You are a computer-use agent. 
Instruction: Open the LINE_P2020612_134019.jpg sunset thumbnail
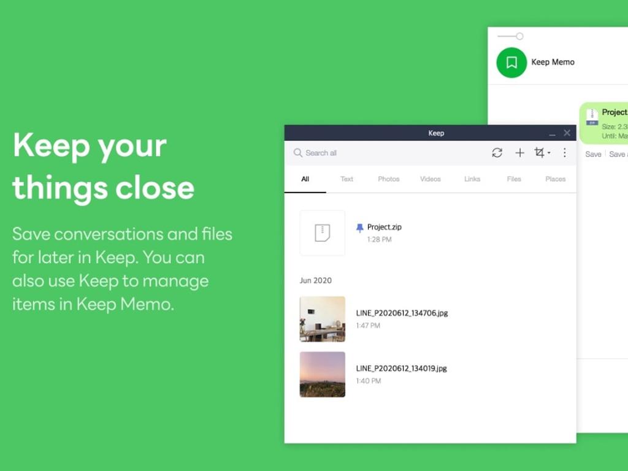[x=322, y=374]
